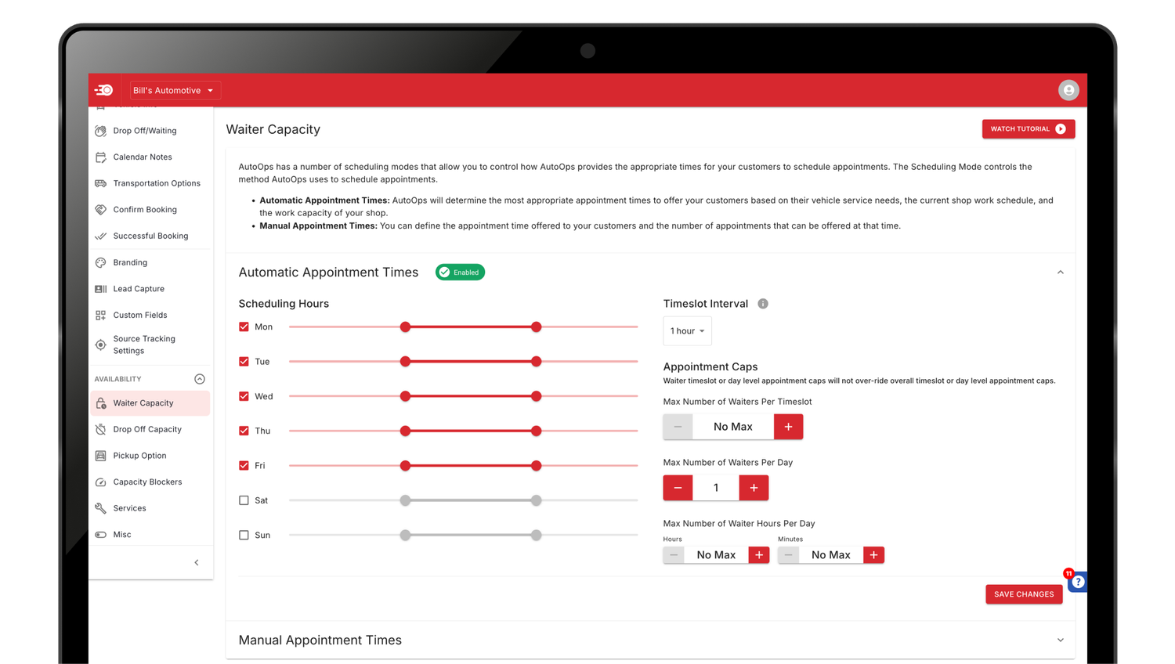Click the Lead Capture icon
Screen dimensions: 1175x664
[100, 289]
